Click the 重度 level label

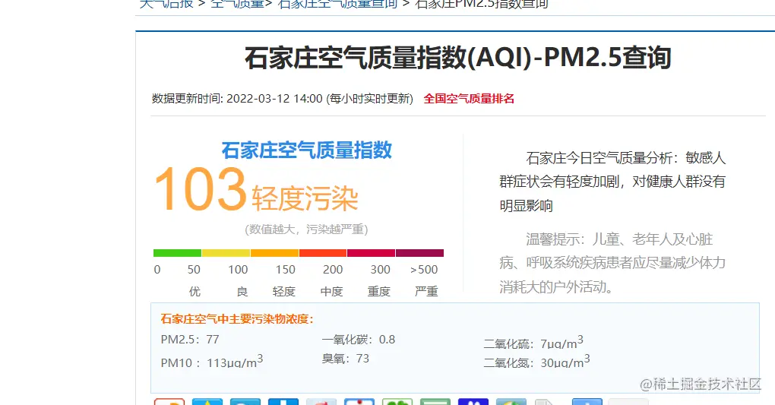pyautogui.click(x=379, y=292)
